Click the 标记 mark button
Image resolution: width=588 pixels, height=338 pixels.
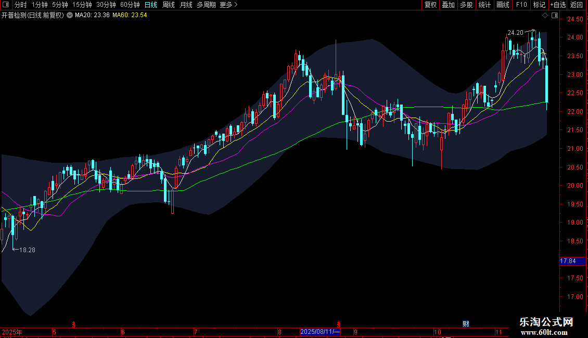pyautogui.click(x=539, y=5)
